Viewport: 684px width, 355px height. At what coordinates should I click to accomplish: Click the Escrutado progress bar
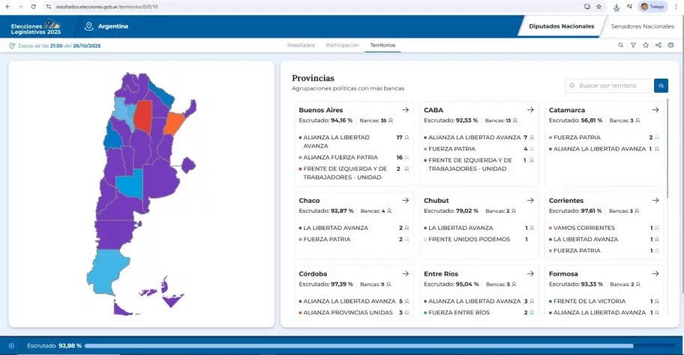pyautogui.click(x=375, y=346)
